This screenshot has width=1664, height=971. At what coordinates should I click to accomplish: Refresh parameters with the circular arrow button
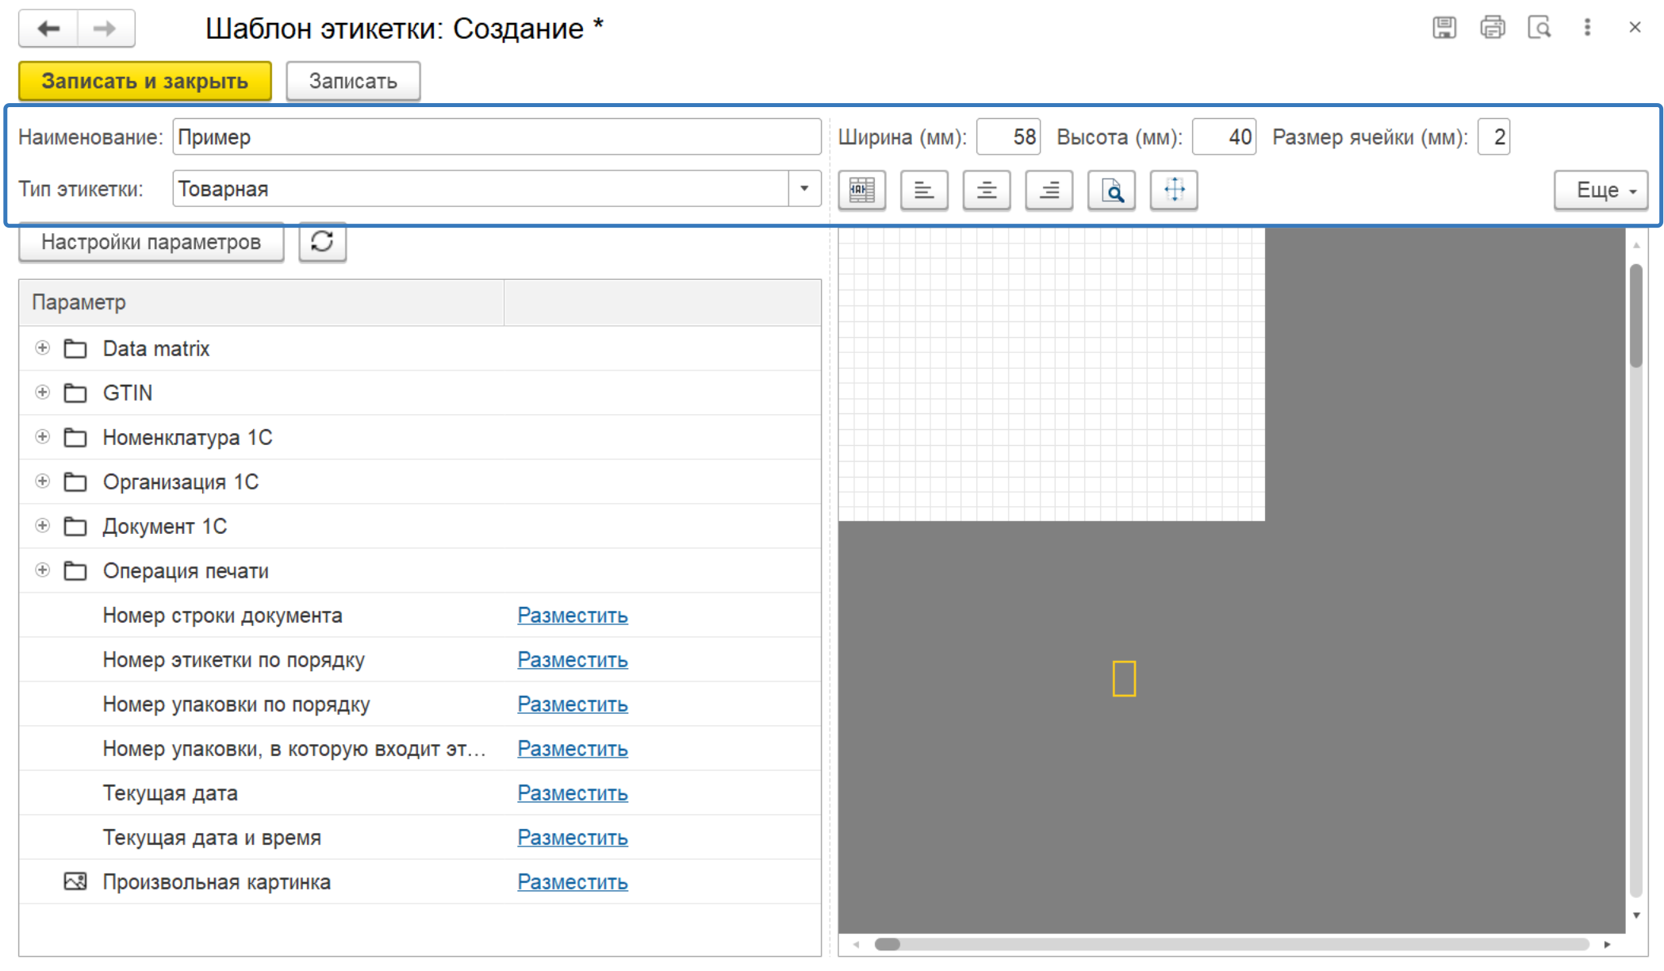(322, 242)
